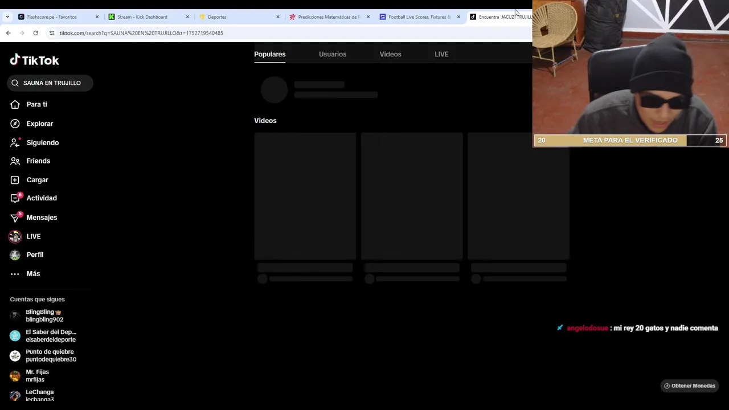Click Mr. Fijas avatar
The image size is (729, 410).
15,376
